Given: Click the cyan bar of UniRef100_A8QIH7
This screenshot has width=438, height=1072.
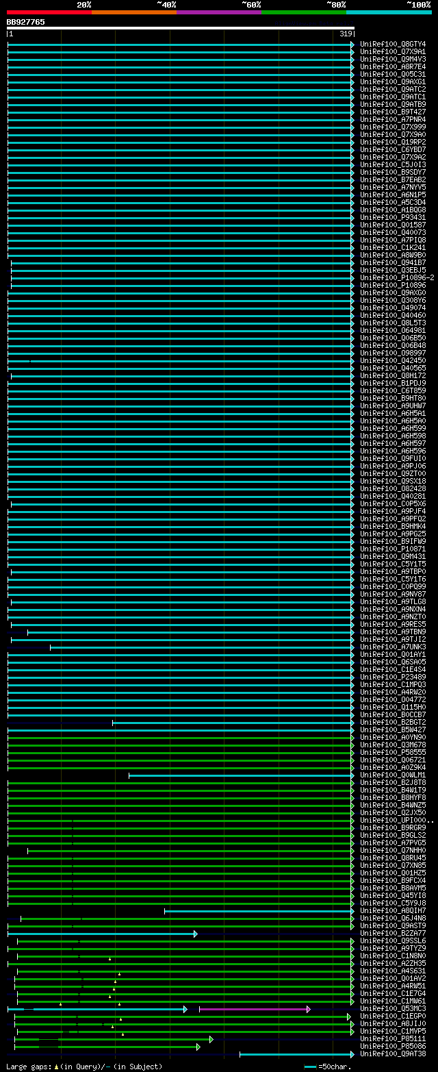Looking at the screenshot, I should 259,911.
